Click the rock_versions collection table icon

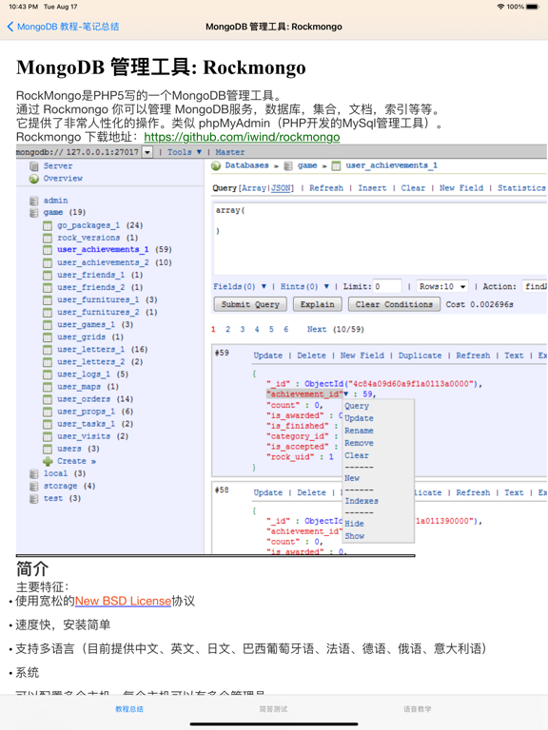click(48, 238)
